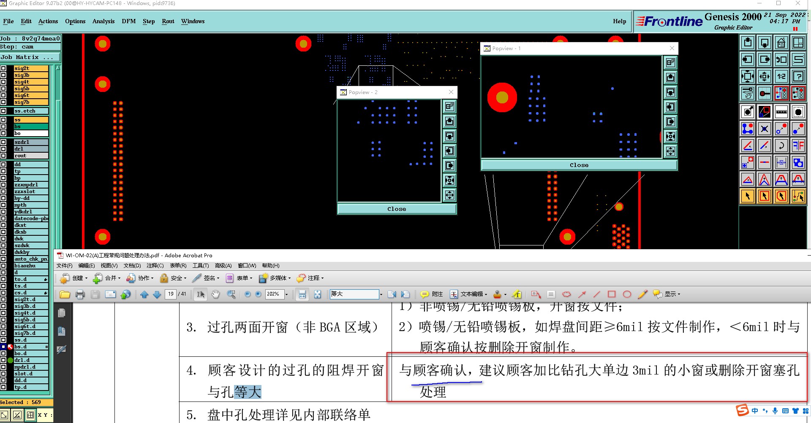Toggle the checkbox next to layer bs.d
The image size is (811, 423).
(3, 347)
